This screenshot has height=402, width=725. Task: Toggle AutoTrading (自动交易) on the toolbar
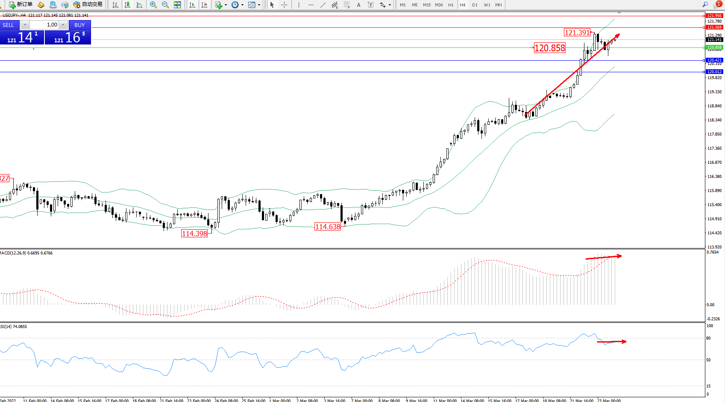tap(88, 5)
